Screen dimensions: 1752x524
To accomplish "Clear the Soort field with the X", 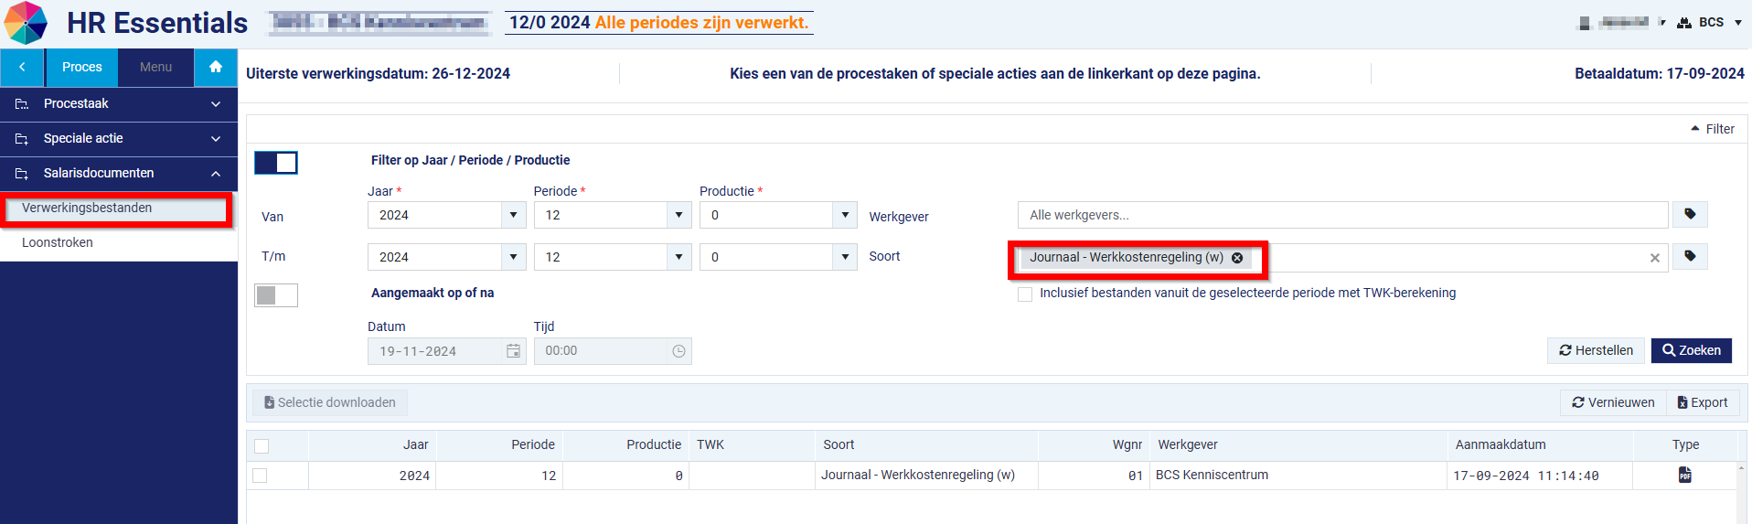I will pos(1654,258).
